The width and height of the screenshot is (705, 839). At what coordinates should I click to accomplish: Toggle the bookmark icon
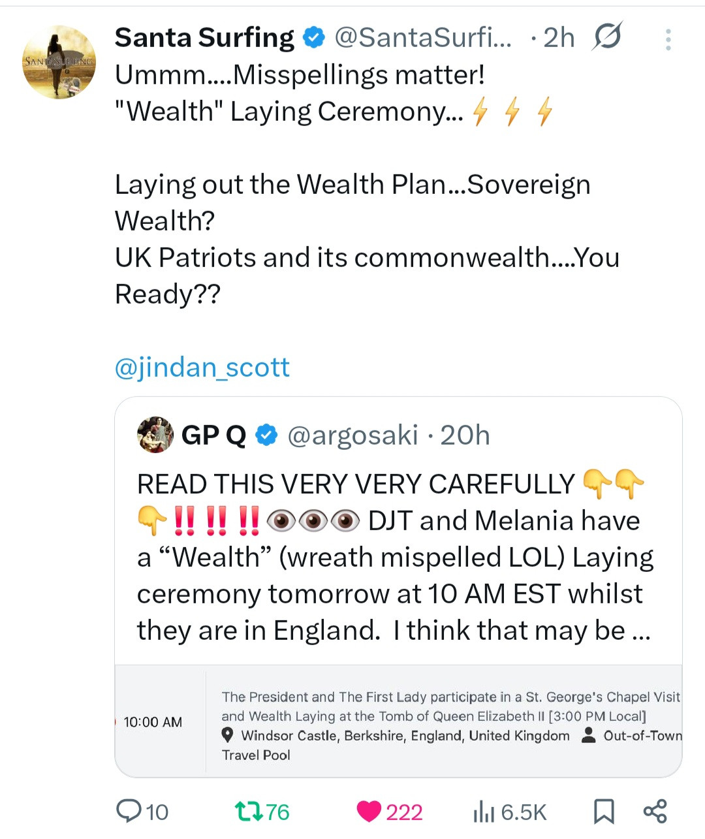pyautogui.click(x=604, y=812)
